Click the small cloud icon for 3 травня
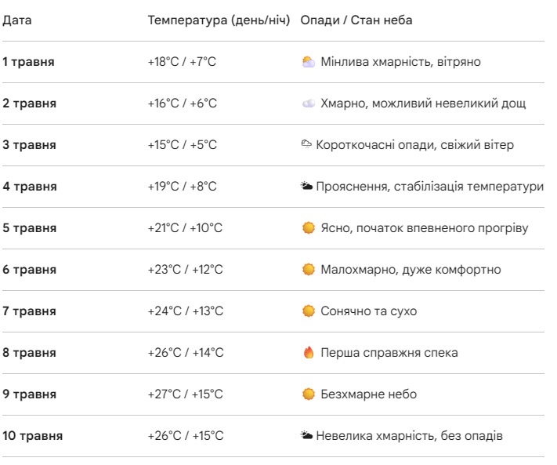This screenshot has width=557, height=465. (306, 145)
